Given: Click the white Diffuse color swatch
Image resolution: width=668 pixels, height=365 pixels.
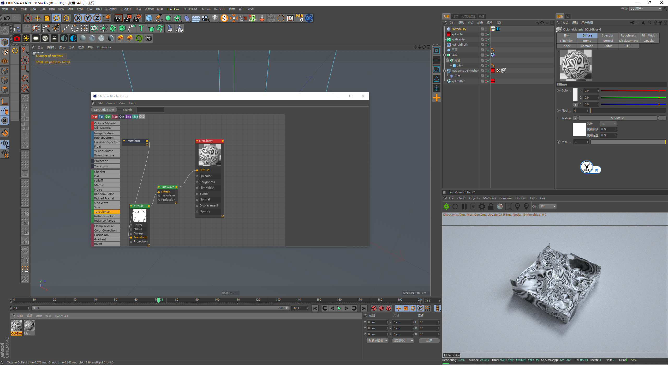Looking at the screenshot, I should coord(575,94).
